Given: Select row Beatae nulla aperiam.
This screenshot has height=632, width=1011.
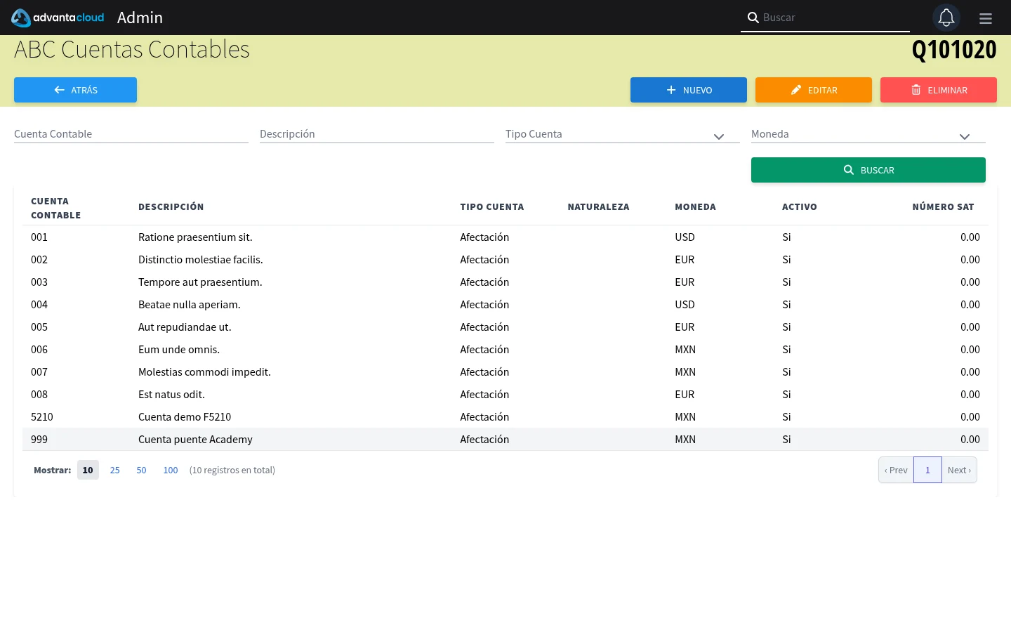Looking at the screenshot, I should (505, 305).
